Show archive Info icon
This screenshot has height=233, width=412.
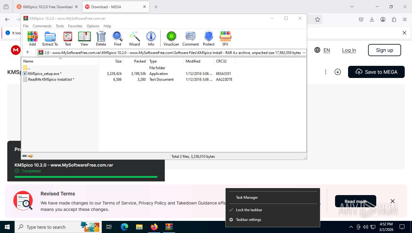pyautogui.click(x=151, y=39)
